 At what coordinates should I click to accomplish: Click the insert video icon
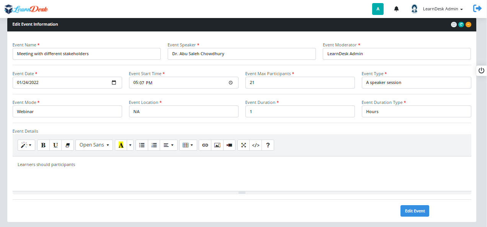pyautogui.click(x=229, y=145)
